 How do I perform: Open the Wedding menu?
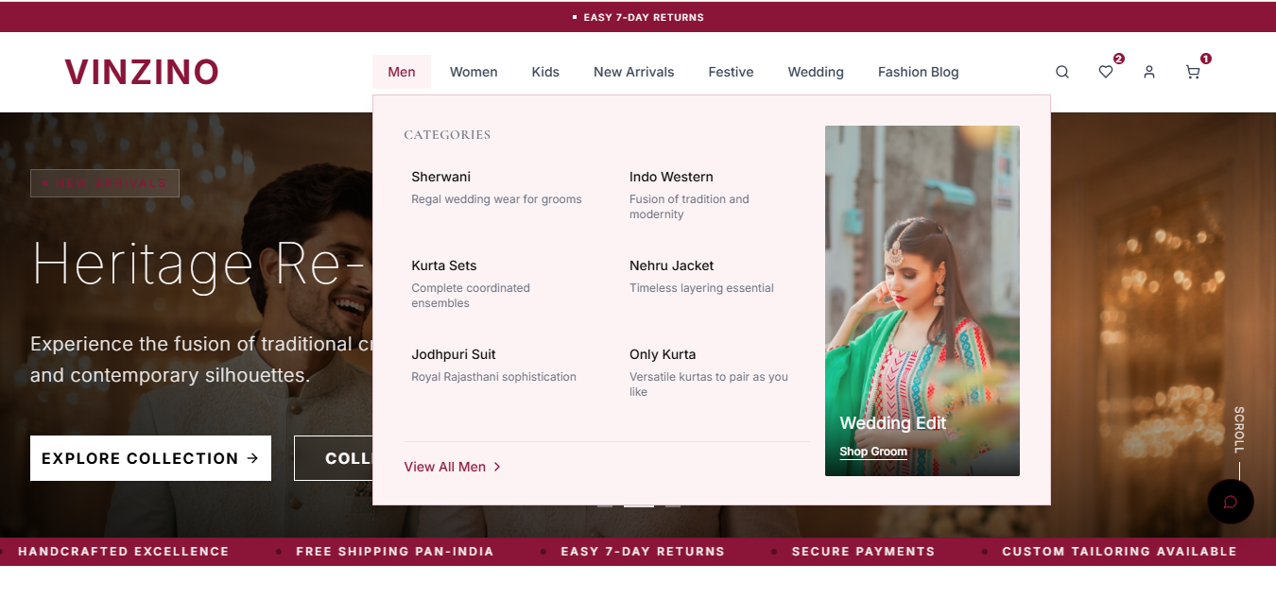pyautogui.click(x=816, y=72)
